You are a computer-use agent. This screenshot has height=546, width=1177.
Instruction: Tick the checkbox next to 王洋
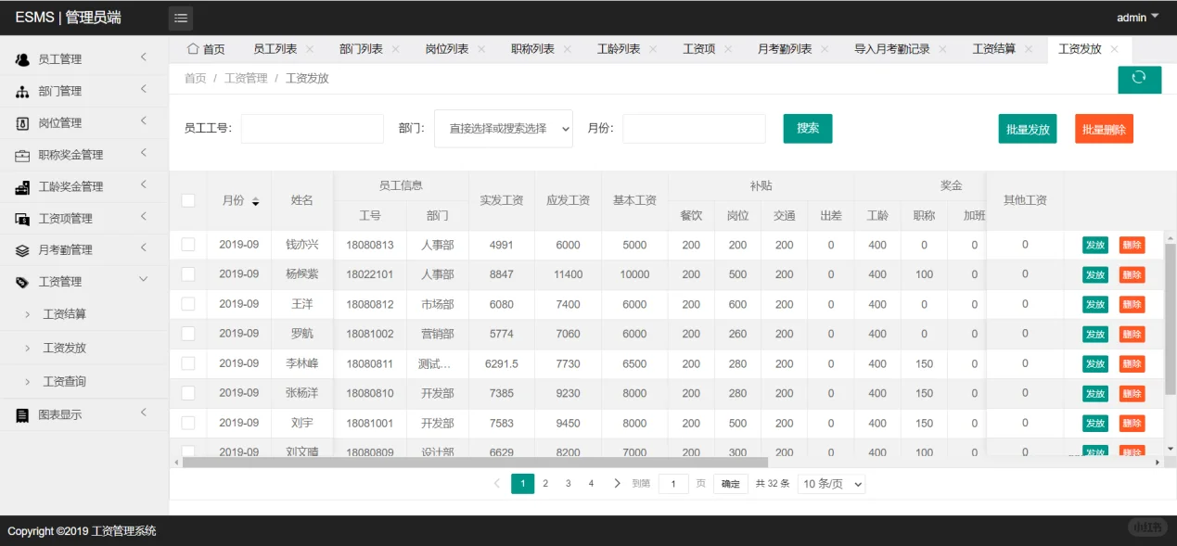(x=188, y=304)
